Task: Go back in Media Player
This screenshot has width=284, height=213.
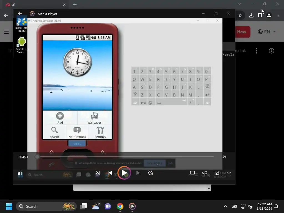Action: pos(20,14)
